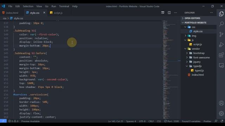Collapse the typedjs folder
The image size is (225, 126).
(199, 66)
